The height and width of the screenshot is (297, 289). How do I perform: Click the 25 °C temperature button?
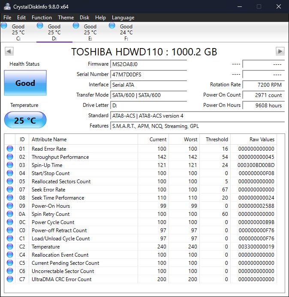25,120
